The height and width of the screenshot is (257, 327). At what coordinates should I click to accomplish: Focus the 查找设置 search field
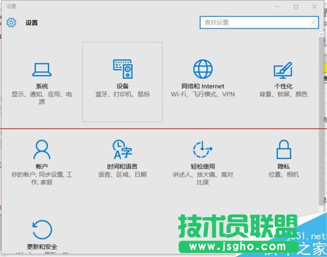click(x=259, y=22)
